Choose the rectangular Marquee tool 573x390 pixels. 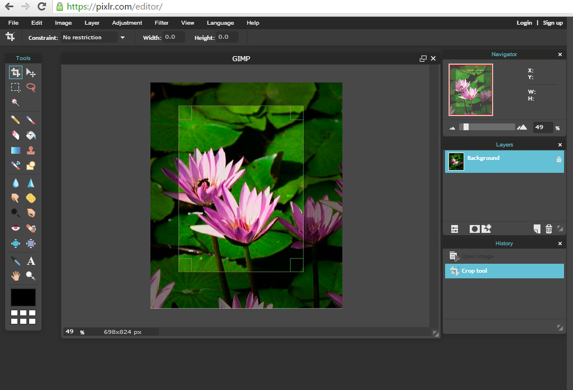click(15, 88)
